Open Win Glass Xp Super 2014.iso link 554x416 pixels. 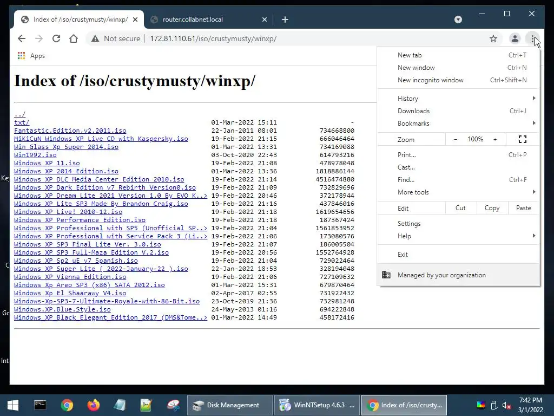point(66,147)
